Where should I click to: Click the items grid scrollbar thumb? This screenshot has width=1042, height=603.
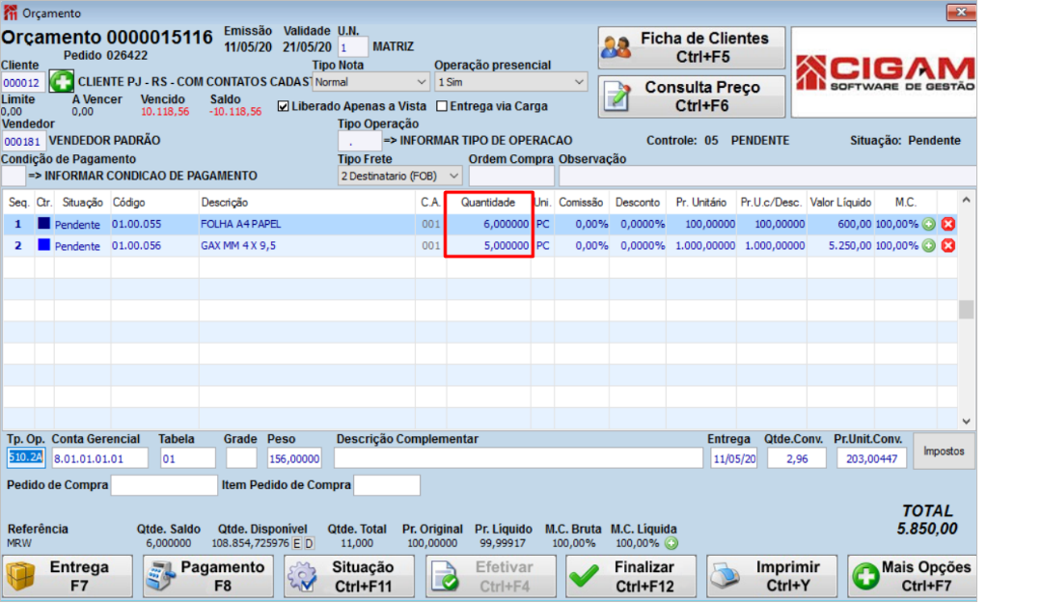pyautogui.click(x=966, y=310)
